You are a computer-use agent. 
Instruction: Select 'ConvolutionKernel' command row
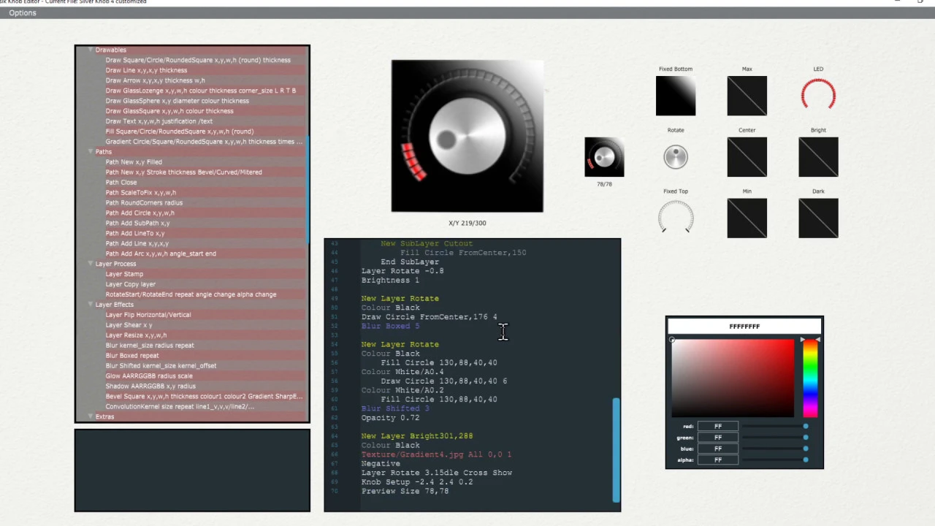180,407
